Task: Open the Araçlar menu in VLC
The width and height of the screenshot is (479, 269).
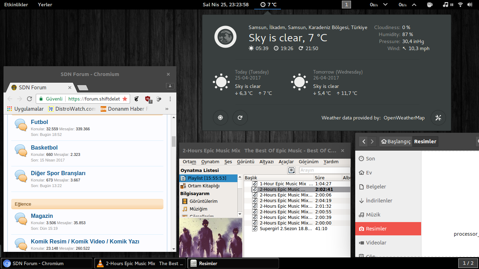Action: [x=286, y=162]
